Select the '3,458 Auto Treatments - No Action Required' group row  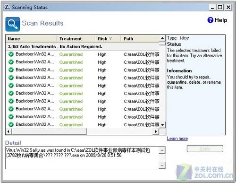[83, 47]
